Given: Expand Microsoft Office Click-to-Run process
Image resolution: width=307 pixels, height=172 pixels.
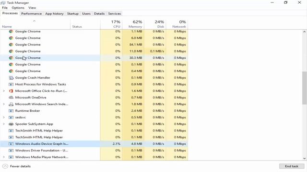Looking at the screenshot, I should (4, 91).
